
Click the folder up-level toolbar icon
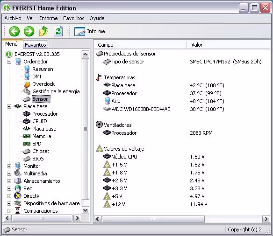click(x=43, y=31)
